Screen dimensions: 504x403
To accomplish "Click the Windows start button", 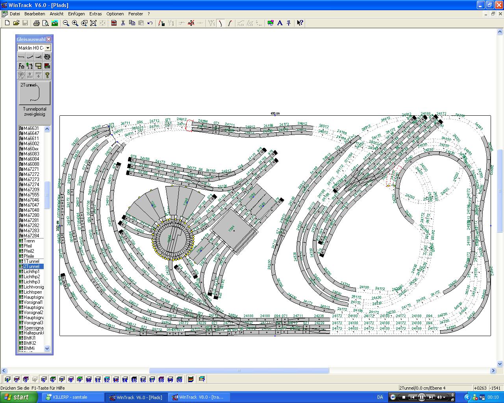I will (19, 397).
